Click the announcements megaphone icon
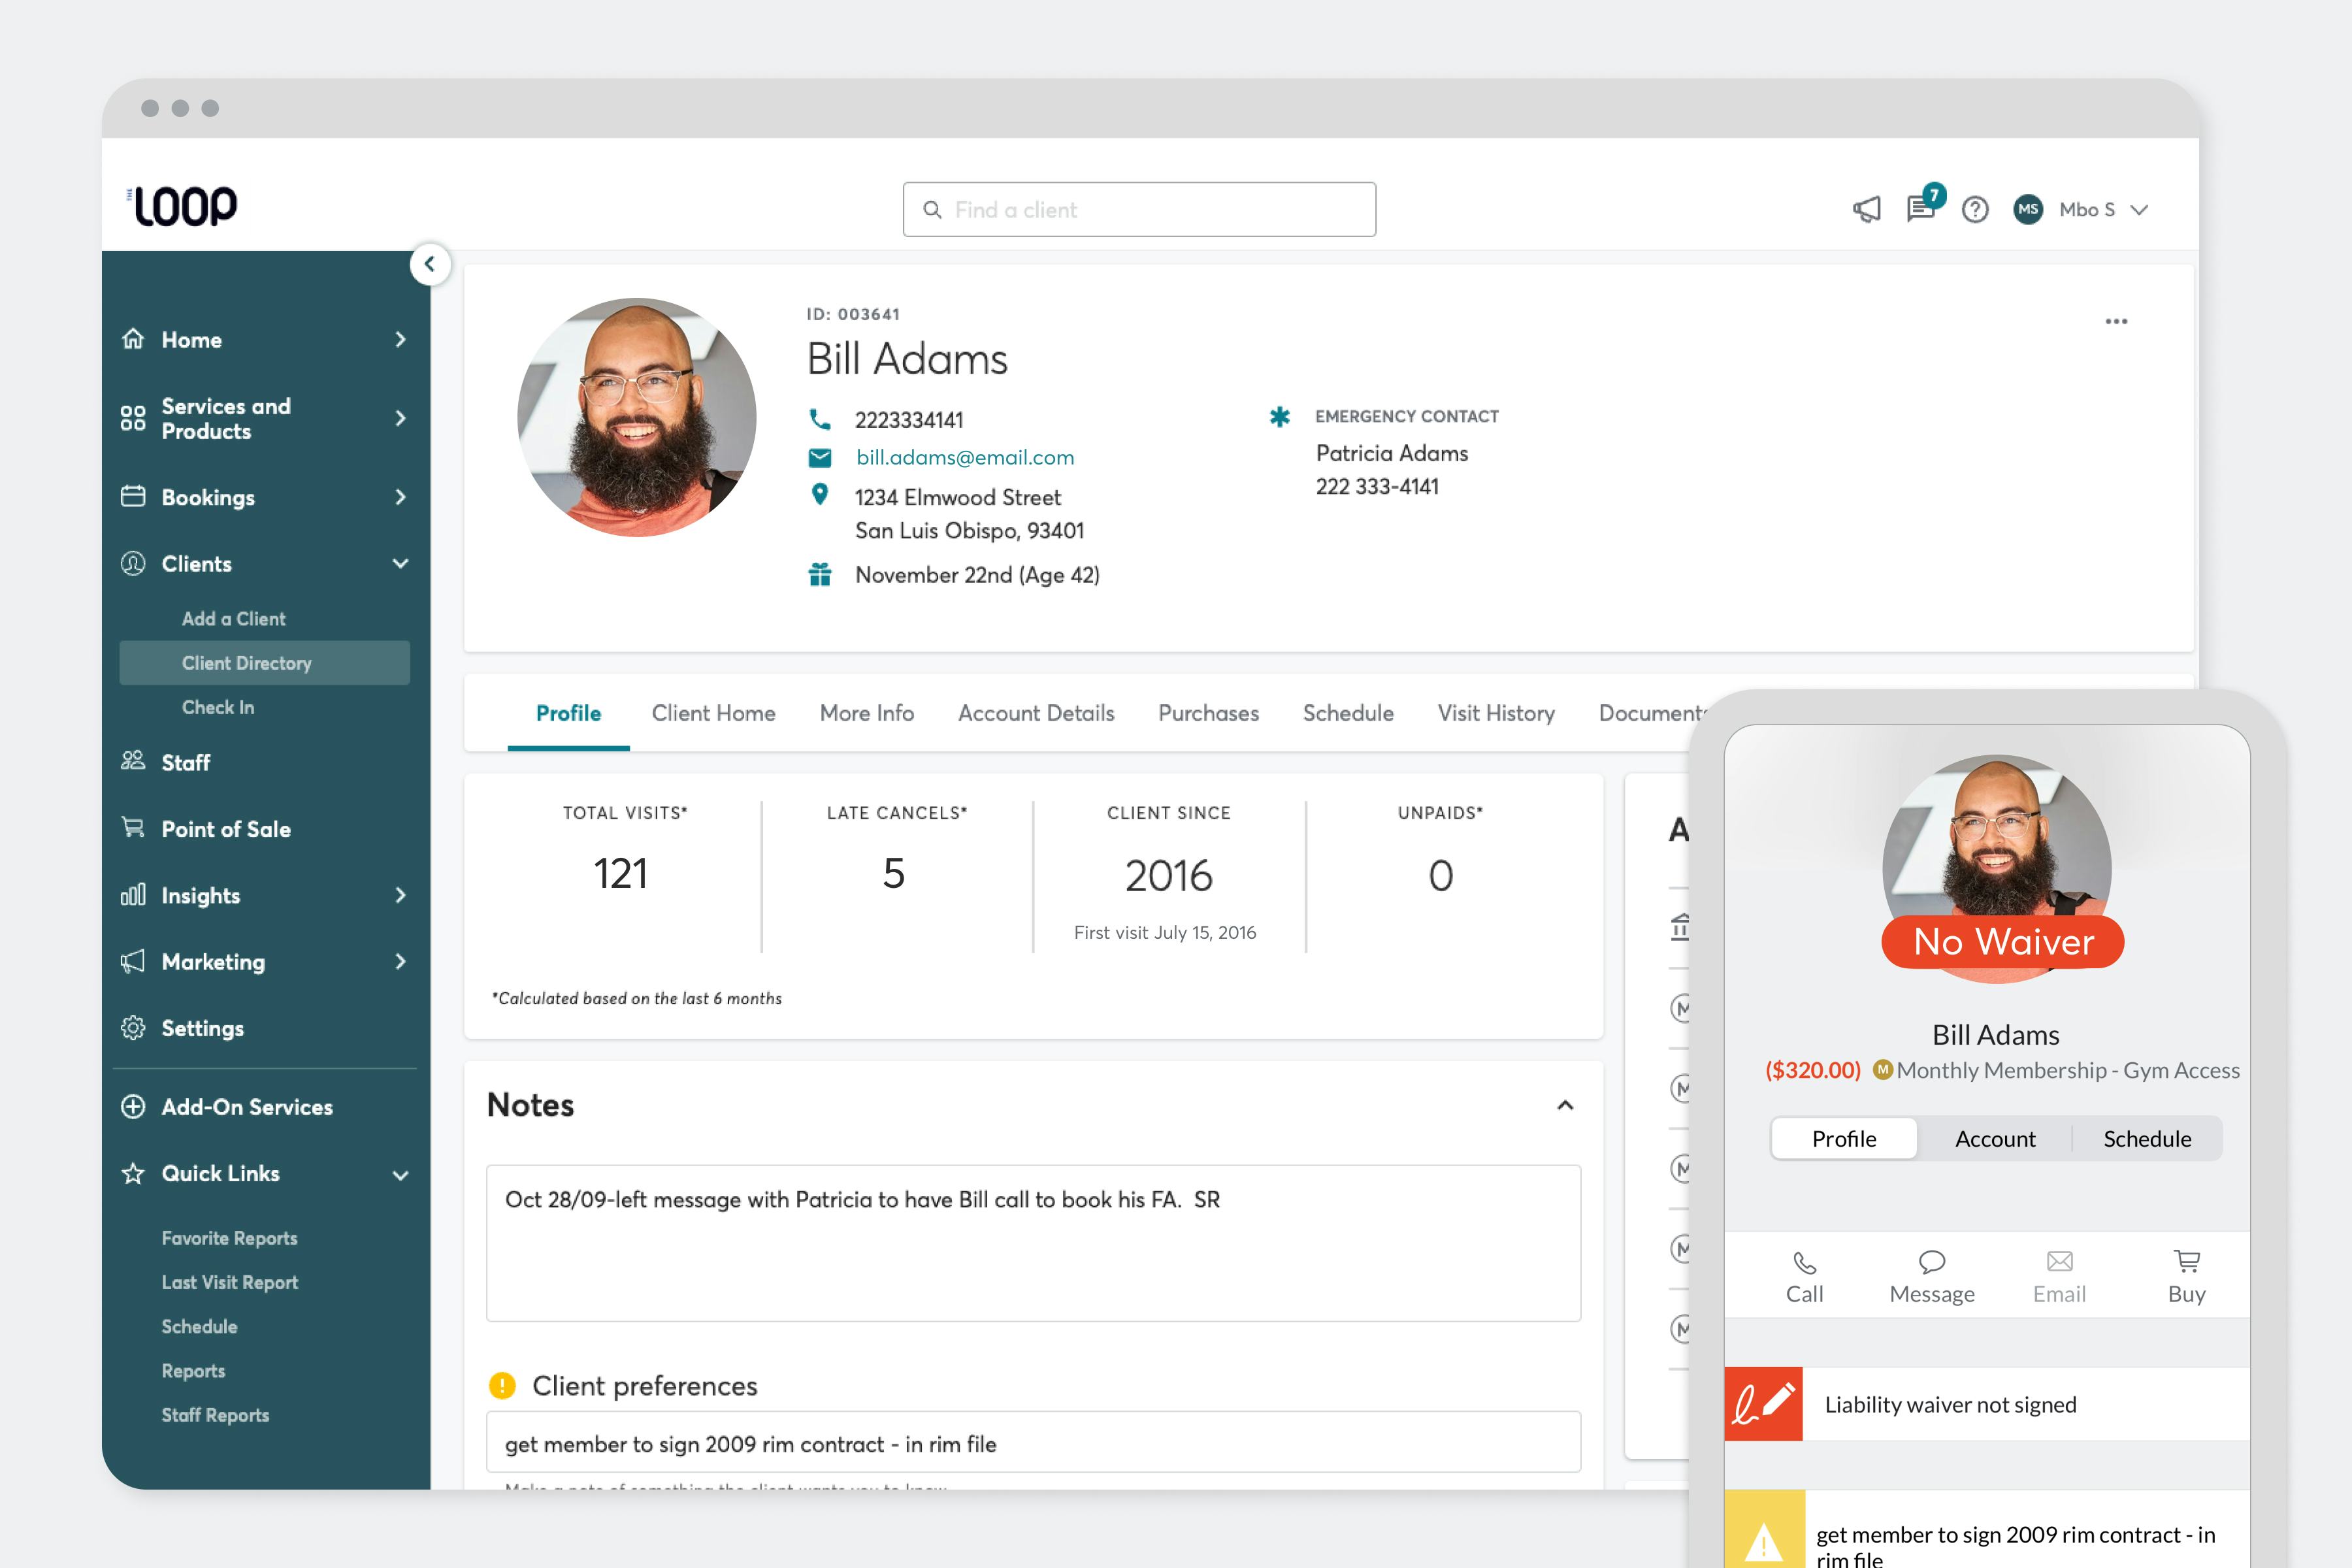Viewport: 2352px width, 1568px height. tap(1866, 209)
